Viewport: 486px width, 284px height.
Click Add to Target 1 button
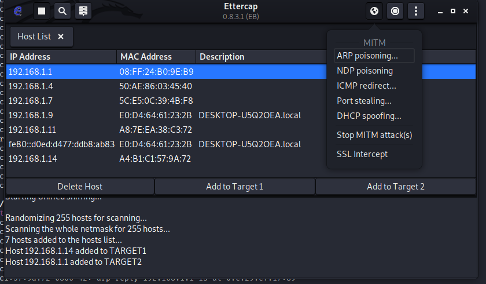pyautogui.click(x=234, y=187)
